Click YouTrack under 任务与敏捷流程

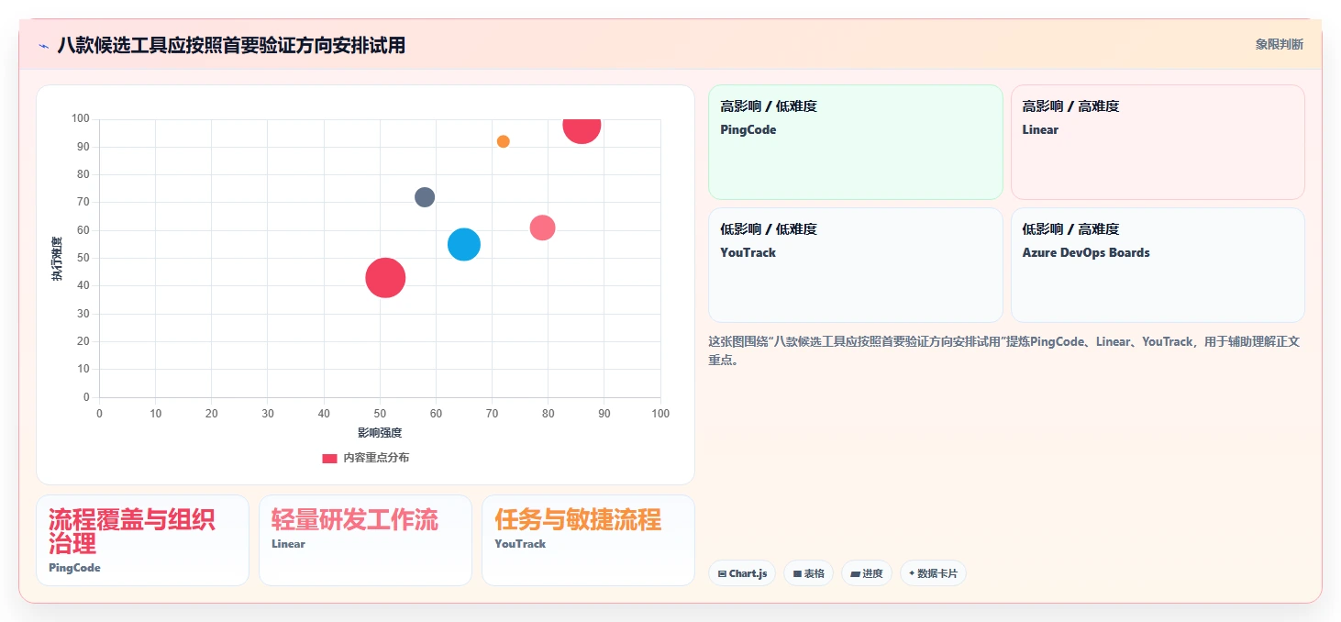520,544
